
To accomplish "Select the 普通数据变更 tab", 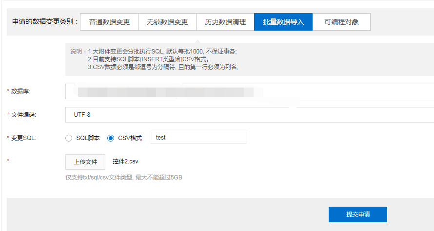I will 109,22.
